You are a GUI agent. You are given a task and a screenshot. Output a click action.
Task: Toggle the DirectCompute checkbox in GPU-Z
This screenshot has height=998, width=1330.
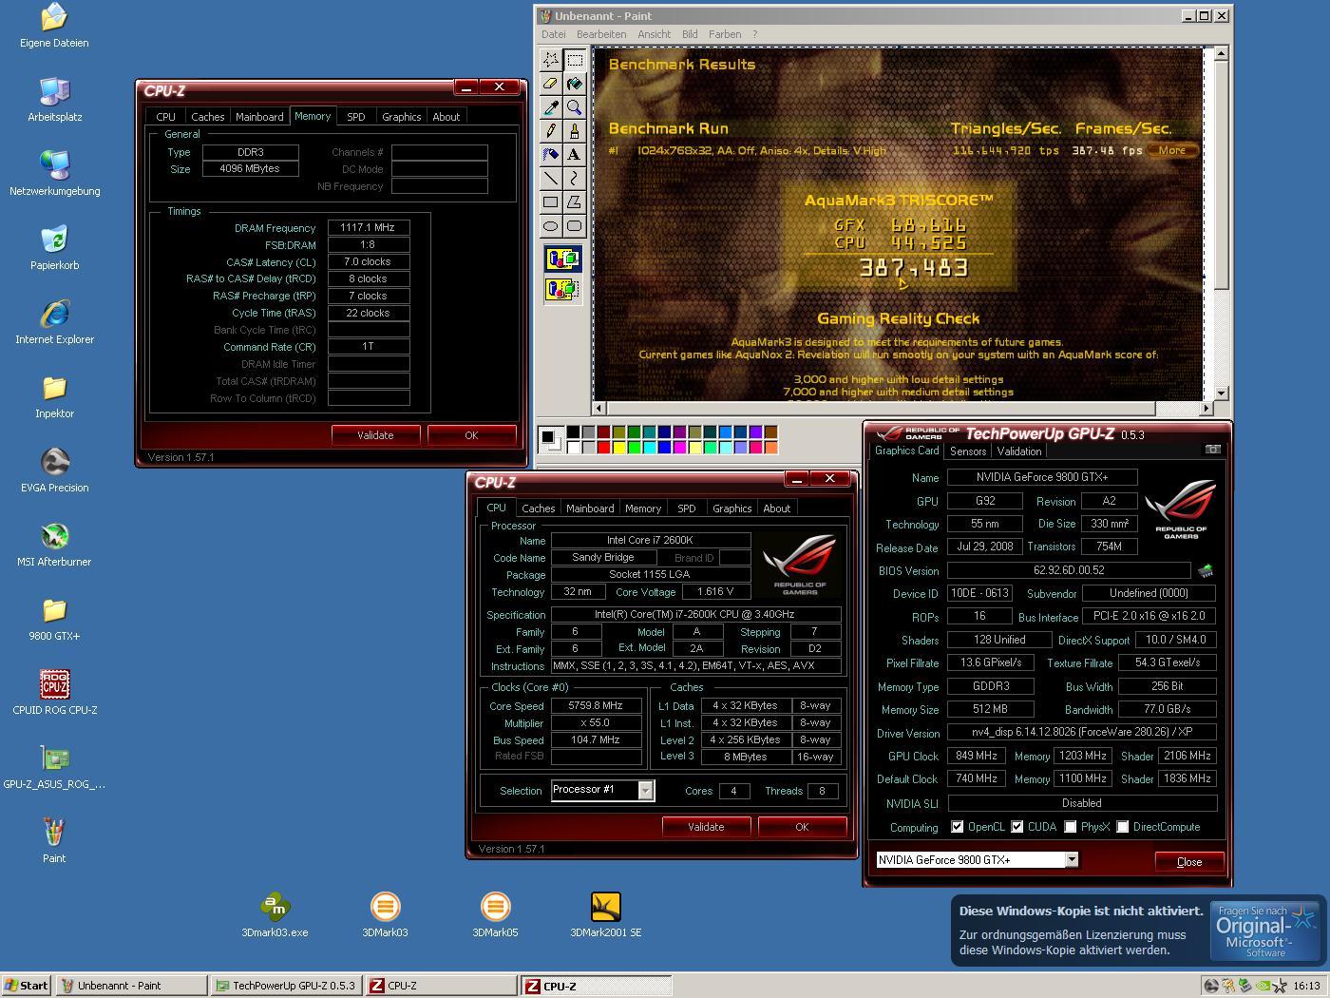1123,827
